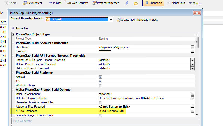Close the PhoneGap Build Project Settings dialog
Viewport: 223px width, 126px height.
(197, 13)
